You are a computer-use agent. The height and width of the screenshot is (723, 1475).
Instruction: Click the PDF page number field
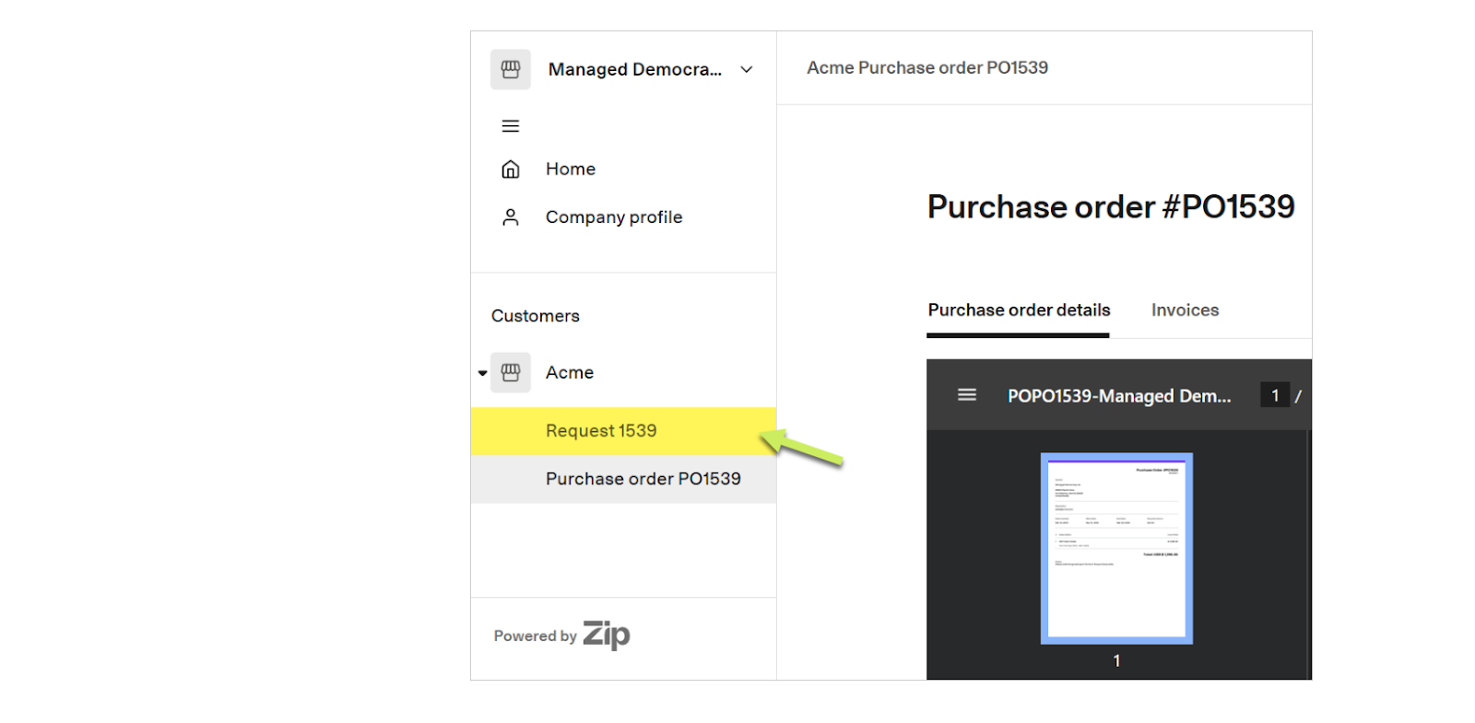coord(1275,395)
